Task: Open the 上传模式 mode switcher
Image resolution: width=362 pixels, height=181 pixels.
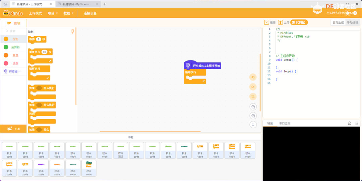Action: (x=35, y=13)
